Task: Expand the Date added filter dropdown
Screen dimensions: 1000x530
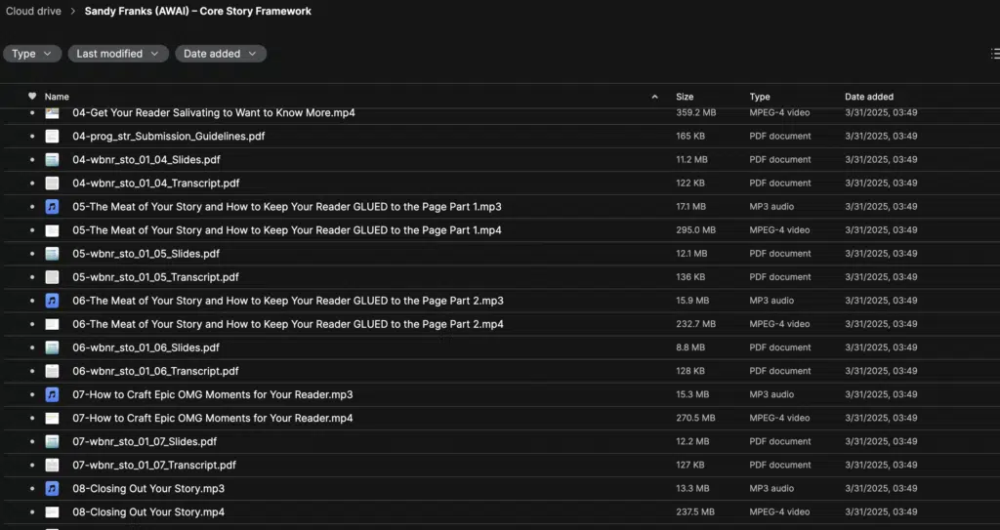Action: point(221,54)
